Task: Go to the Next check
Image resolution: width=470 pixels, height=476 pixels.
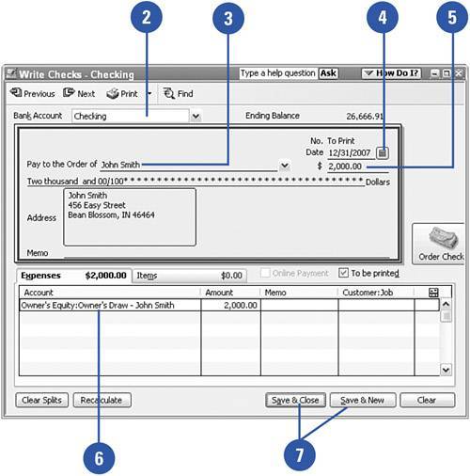Action: pyautogui.click(x=79, y=93)
